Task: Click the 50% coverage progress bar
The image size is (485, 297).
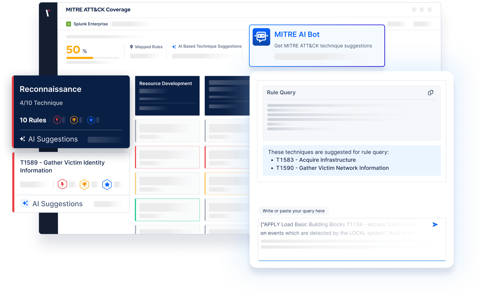Action: point(92,58)
